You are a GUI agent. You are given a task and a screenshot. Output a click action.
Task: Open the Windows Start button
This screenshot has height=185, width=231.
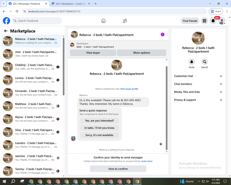(4, 181)
